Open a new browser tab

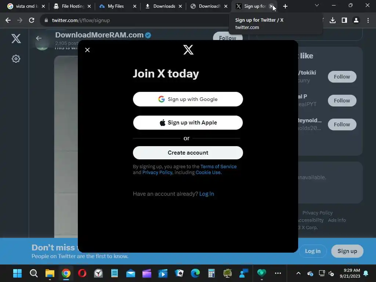click(x=285, y=7)
